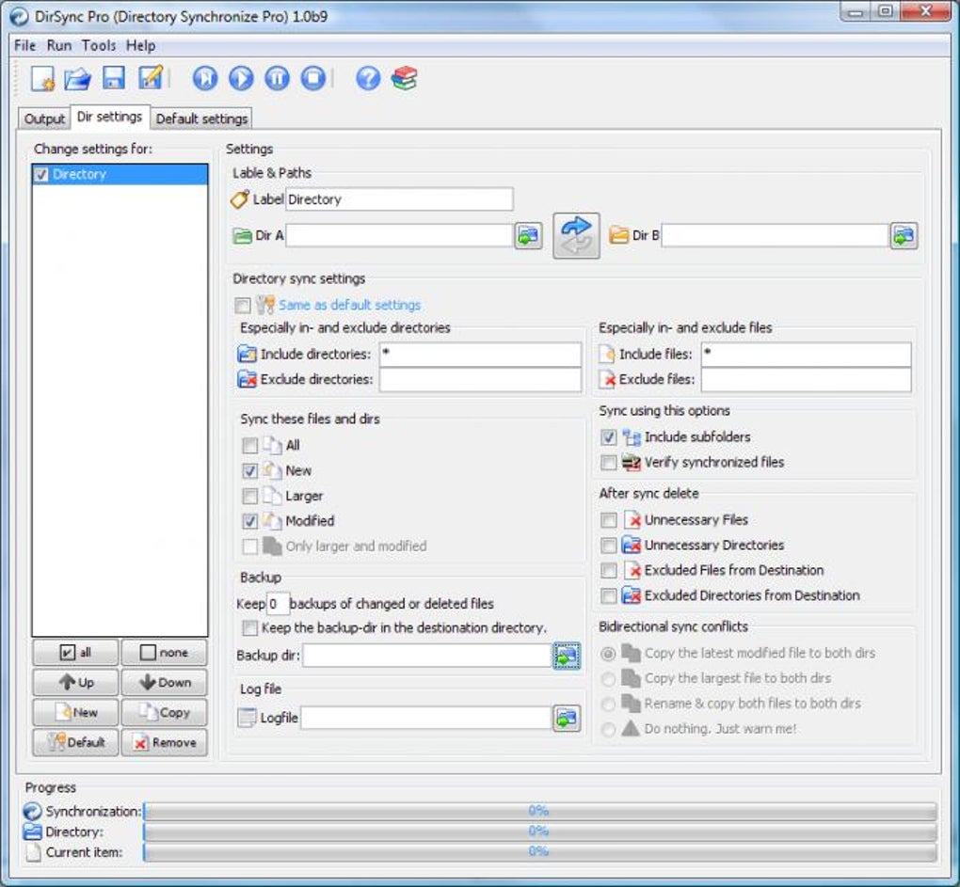Screen dimensions: 960x887
Task: Check the Larger files checkbox
Action: (x=249, y=496)
